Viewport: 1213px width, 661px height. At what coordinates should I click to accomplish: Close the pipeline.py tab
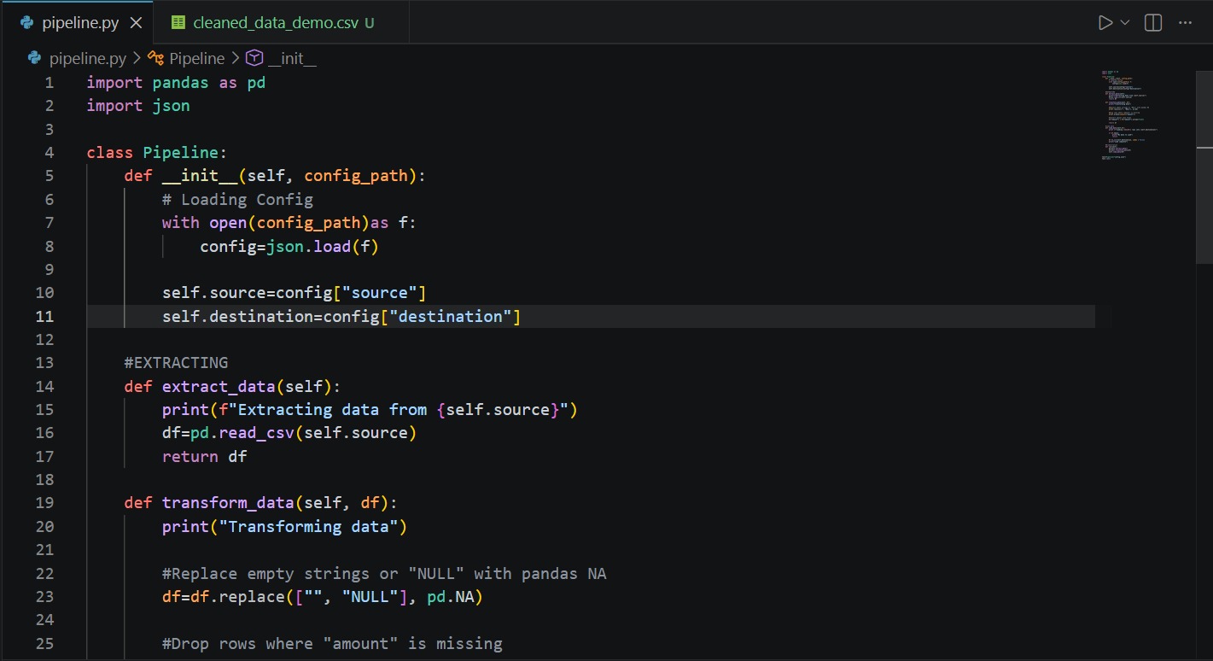pos(136,23)
